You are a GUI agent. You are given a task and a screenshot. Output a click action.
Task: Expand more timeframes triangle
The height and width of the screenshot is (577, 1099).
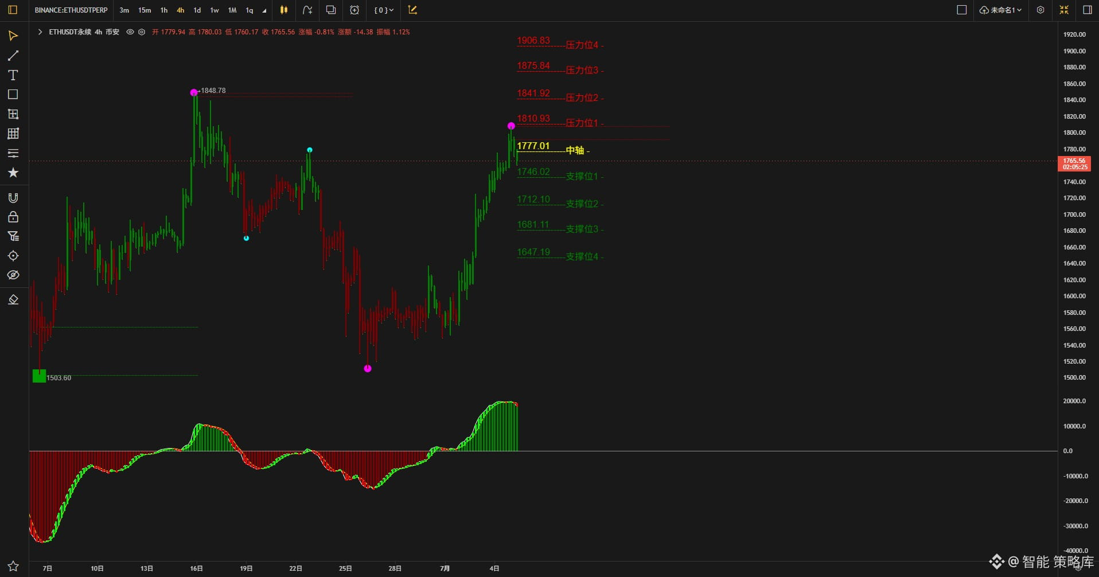pos(264,11)
